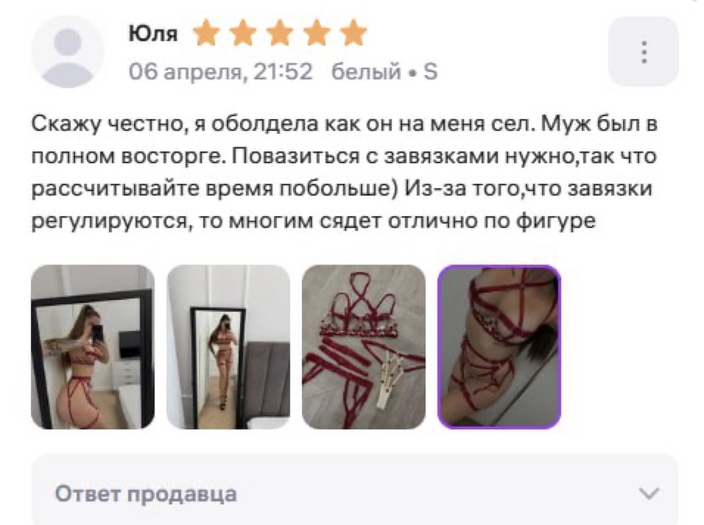Click the last review line about 'регулируются'

[x=314, y=221]
